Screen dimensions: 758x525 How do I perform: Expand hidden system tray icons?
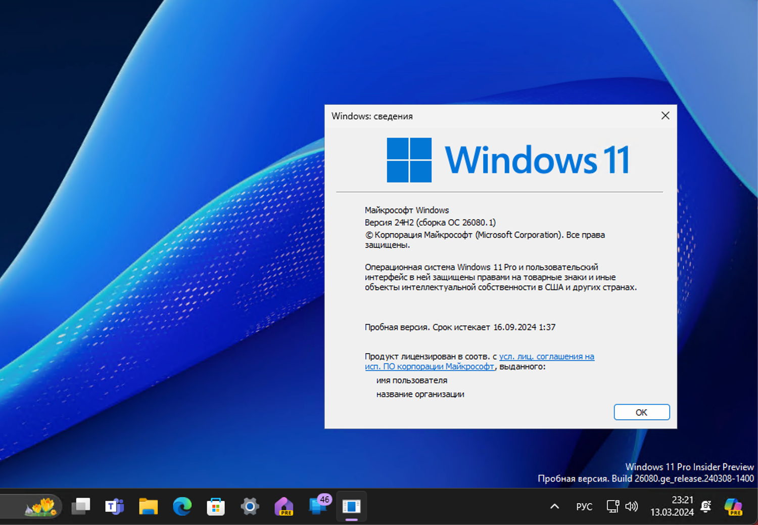[554, 506]
